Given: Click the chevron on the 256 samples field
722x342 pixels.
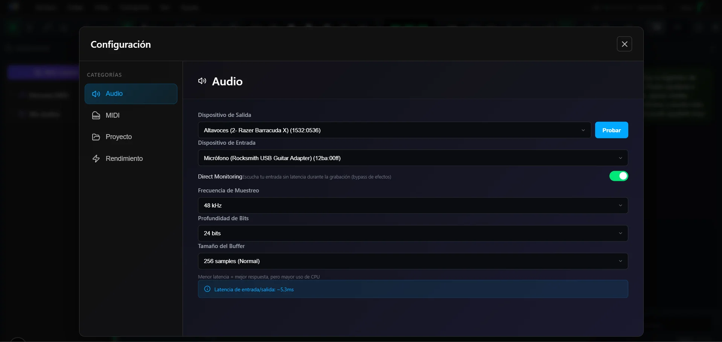Looking at the screenshot, I should [620, 261].
